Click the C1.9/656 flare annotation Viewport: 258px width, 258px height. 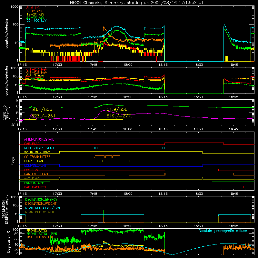click(x=117, y=110)
